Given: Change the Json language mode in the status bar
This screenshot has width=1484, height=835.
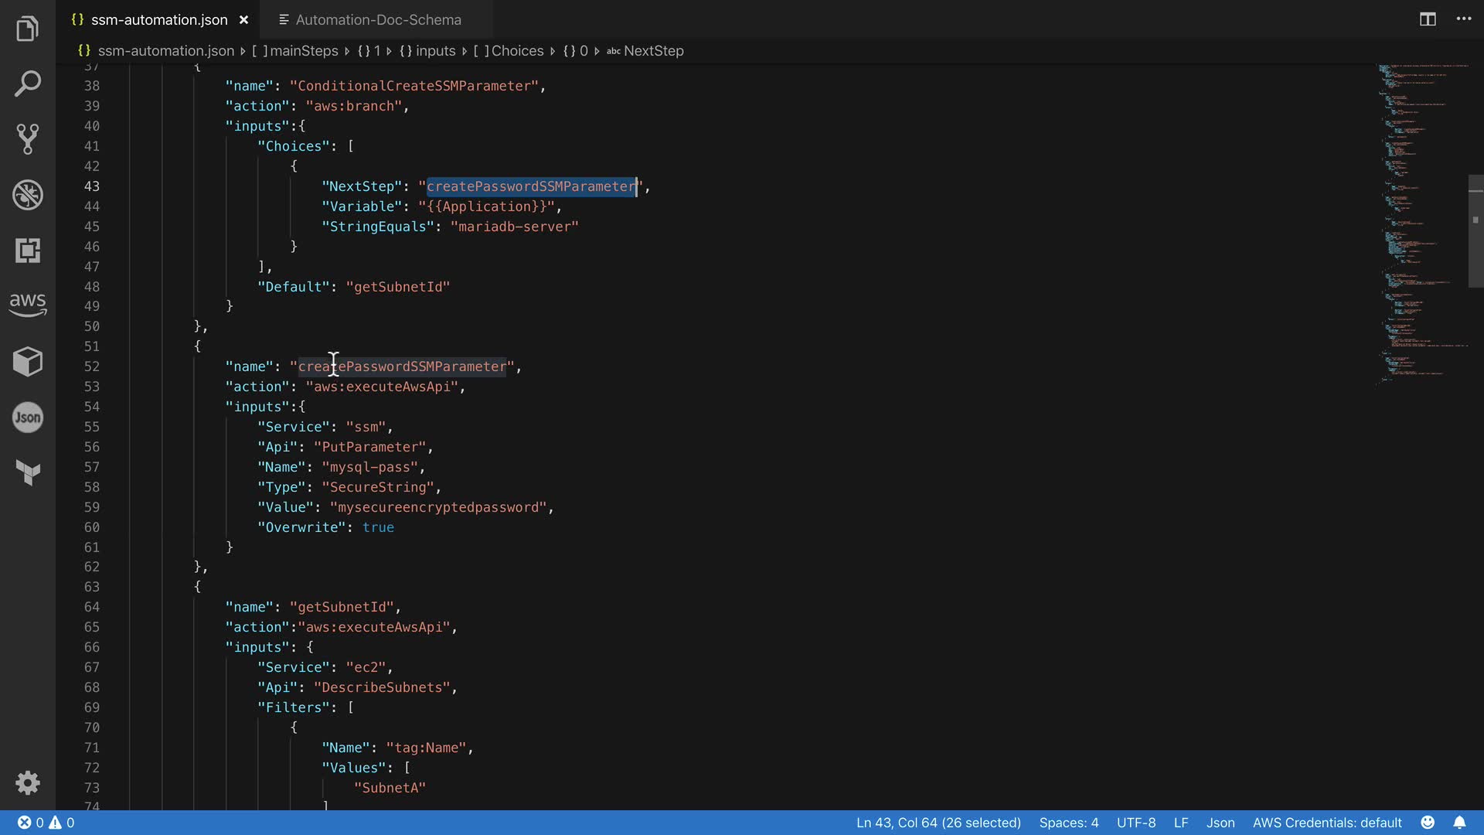Looking at the screenshot, I should (1220, 823).
